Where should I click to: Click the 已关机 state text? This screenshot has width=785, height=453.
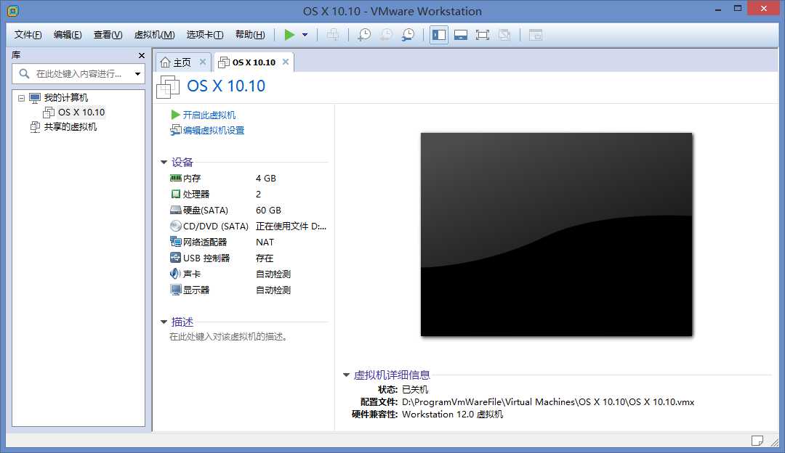coord(415,390)
